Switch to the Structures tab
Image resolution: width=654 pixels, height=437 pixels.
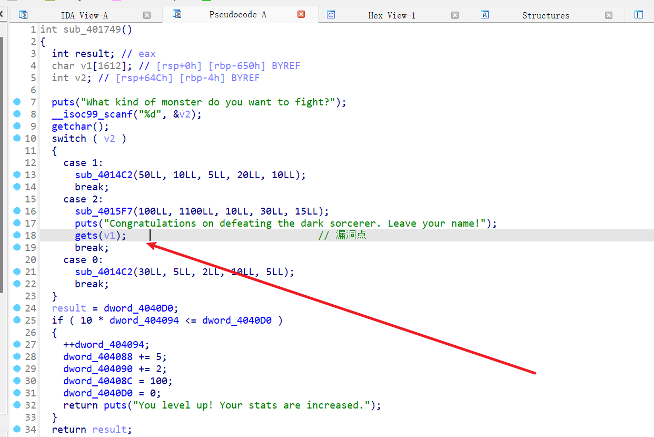pyautogui.click(x=546, y=15)
